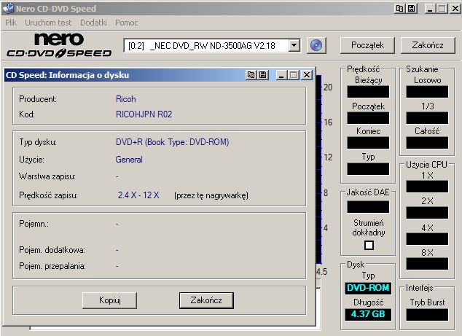
Task: Open the Dodatki menu
Action: (x=93, y=23)
